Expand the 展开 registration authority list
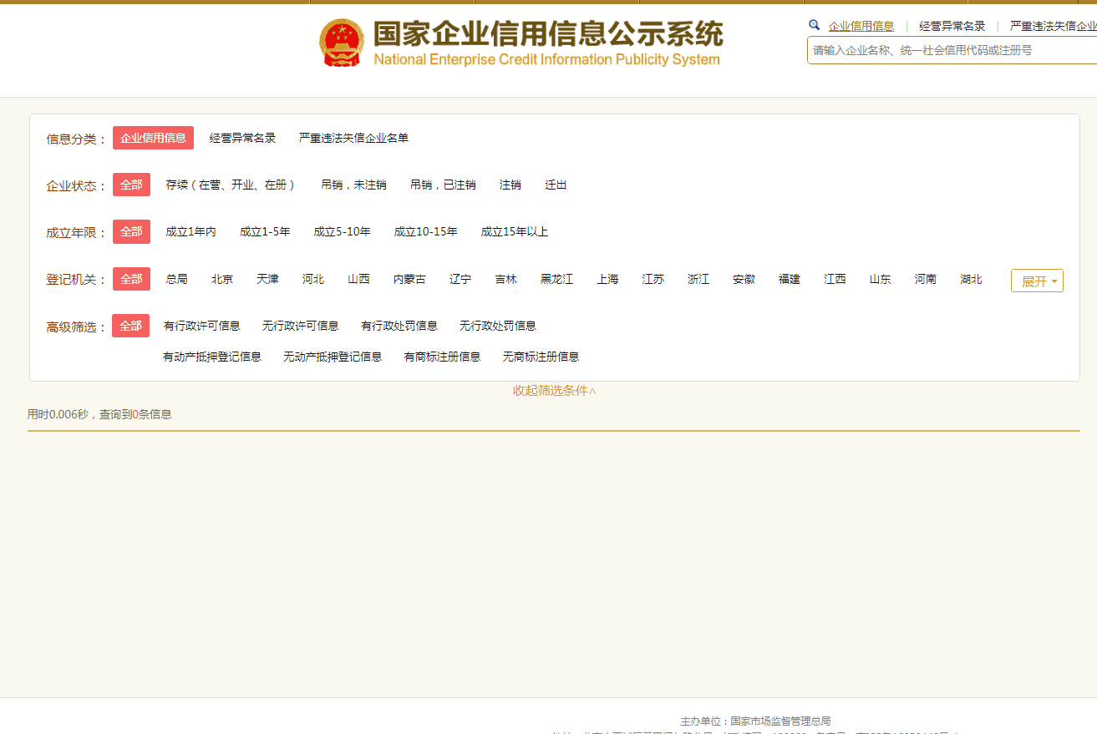The image size is (1097, 734). pos(1037,281)
